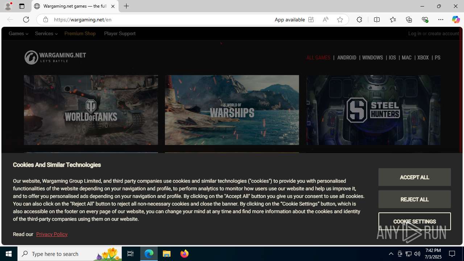Open the taskbar clock and date
This screenshot has height=261, width=464.
(433, 254)
